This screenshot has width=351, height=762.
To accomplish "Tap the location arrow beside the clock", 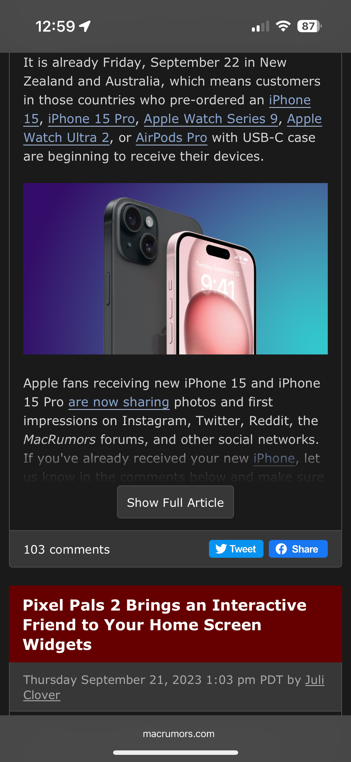I will click(85, 26).
